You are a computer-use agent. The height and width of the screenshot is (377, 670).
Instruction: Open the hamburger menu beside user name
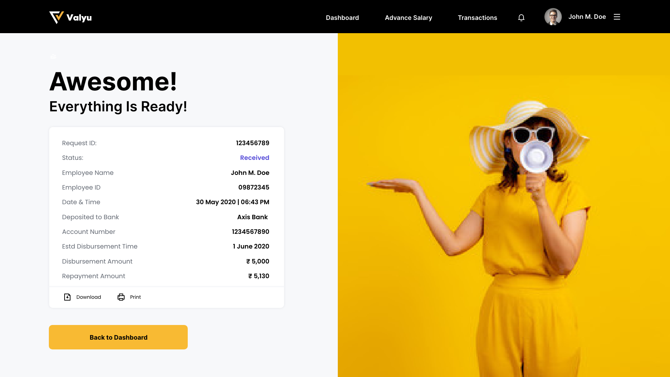(617, 17)
